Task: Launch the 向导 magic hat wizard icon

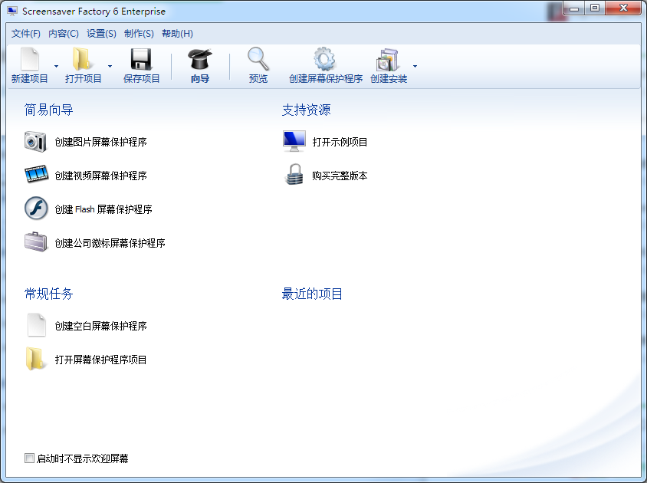Action: [x=200, y=60]
